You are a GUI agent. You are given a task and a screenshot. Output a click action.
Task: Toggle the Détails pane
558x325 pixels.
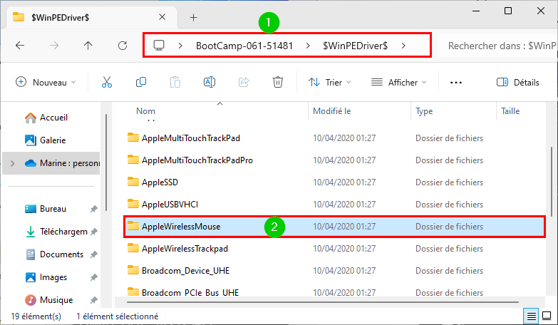(x=518, y=82)
